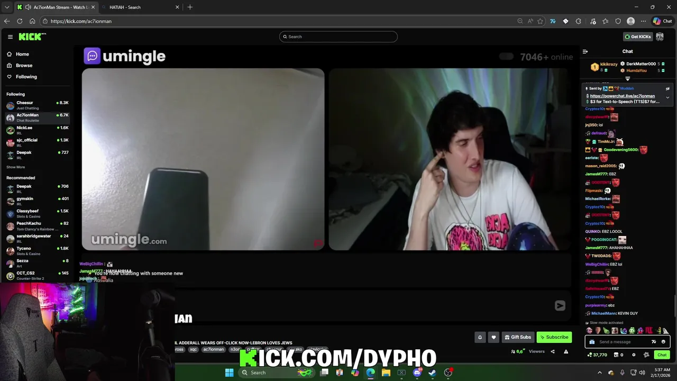Open the powerchat.live/ac7ionman link
The height and width of the screenshot is (381, 677).
pos(623,96)
